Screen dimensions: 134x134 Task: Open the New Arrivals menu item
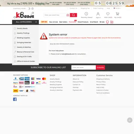click(53, 22)
